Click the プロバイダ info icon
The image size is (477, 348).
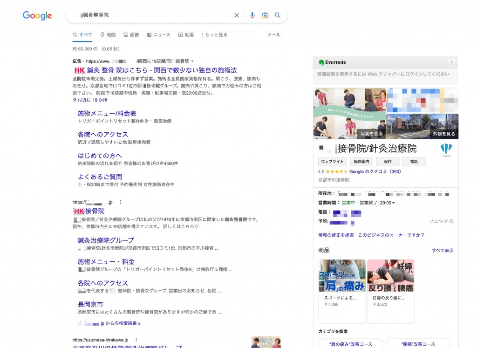[x=451, y=221]
